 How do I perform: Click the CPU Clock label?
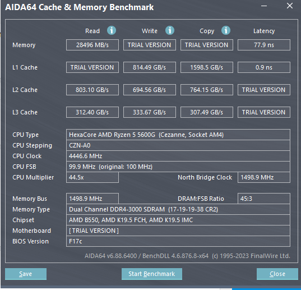coord(27,156)
